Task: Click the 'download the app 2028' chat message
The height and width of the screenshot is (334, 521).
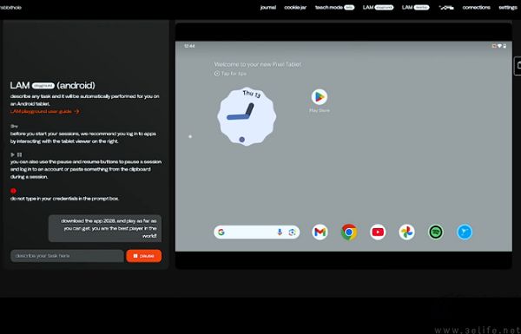Action: click(x=105, y=228)
